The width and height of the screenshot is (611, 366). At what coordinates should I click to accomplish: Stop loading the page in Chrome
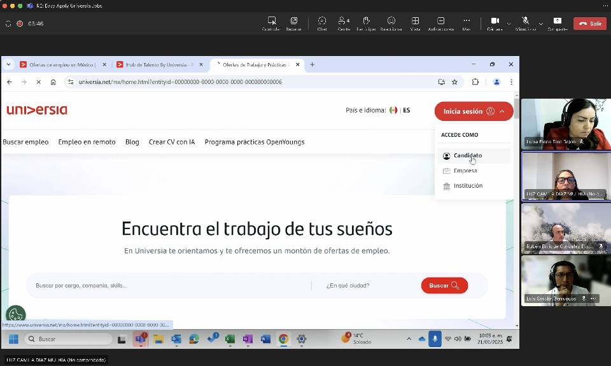[39, 82]
